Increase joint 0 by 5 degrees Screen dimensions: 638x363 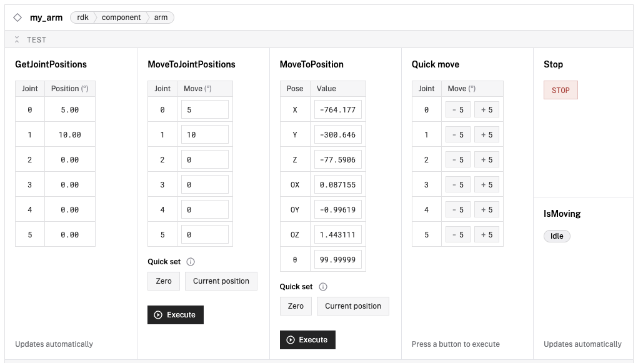point(486,110)
